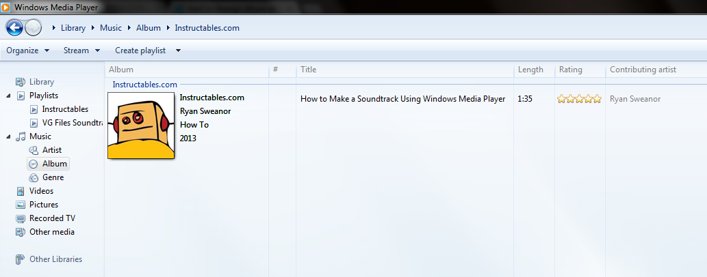Click the 1:35 length value
707x277 pixels.
pyautogui.click(x=525, y=99)
